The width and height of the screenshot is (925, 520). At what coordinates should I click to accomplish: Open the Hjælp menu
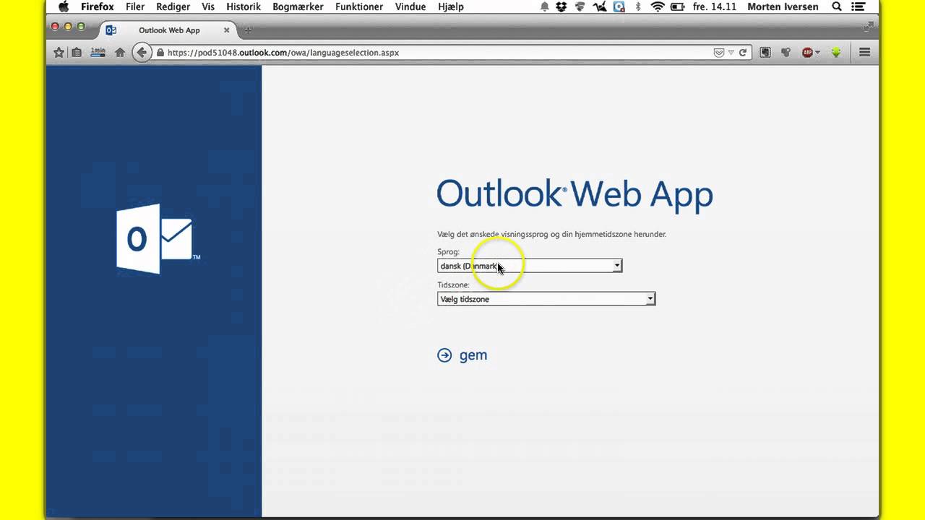tap(451, 6)
